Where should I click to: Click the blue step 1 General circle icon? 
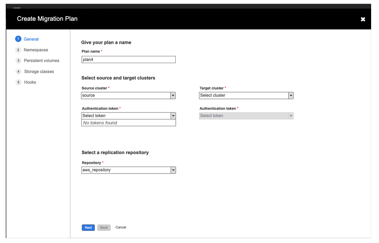pyautogui.click(x=18, y=39)
